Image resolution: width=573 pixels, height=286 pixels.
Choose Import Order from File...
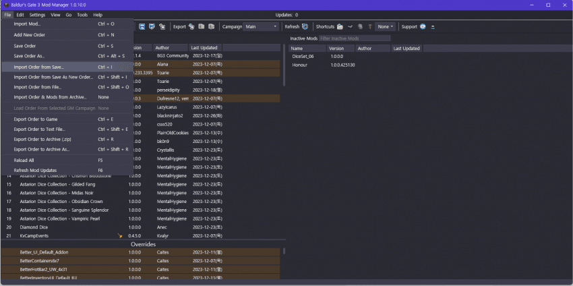(67, 87)
